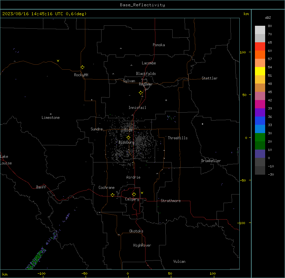This screenshot has width=285, height=278.
Task: Click the yellow marker between Olds and Didsbury
Action: tap(129, 138)
